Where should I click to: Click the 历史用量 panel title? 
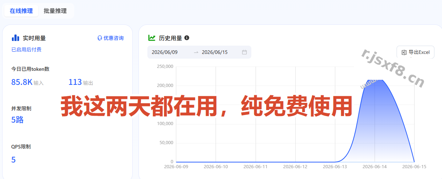coord(170,38)
